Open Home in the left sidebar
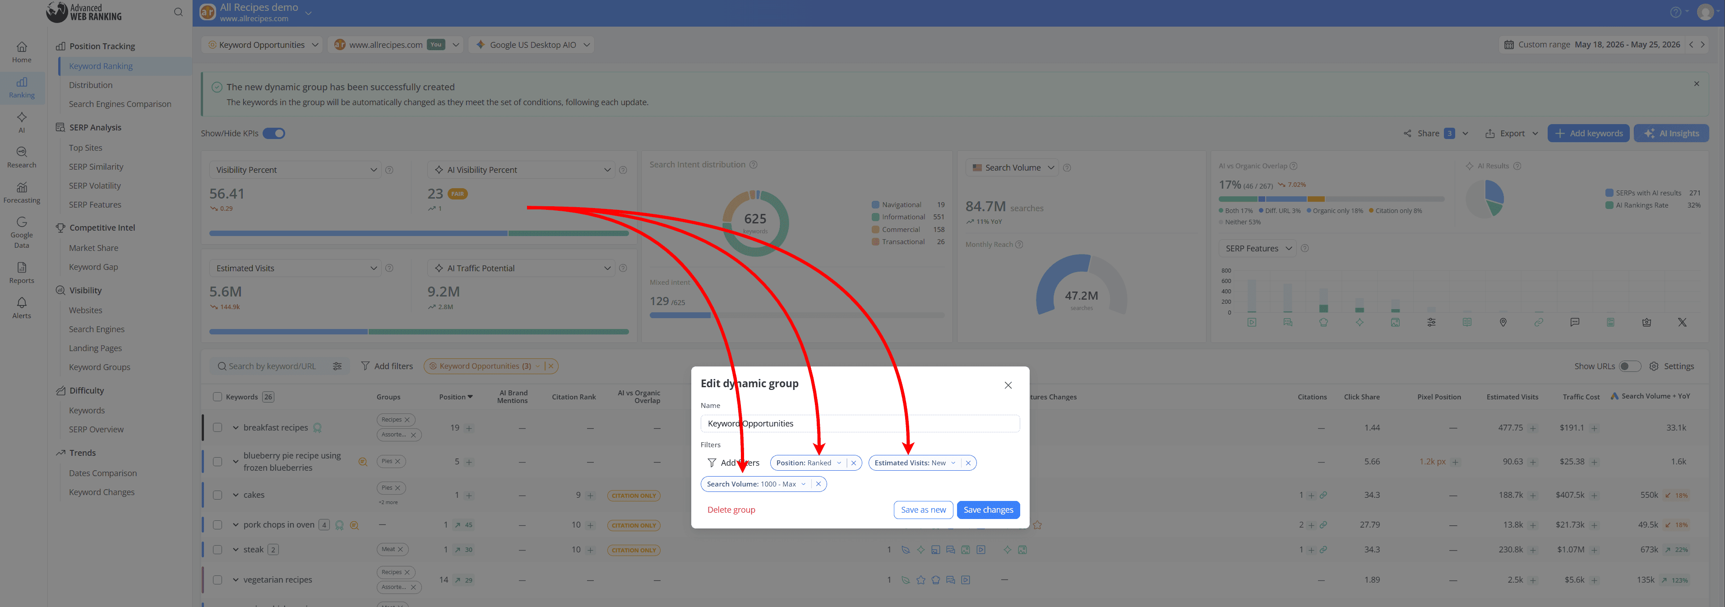 click(x=21, y=52)
